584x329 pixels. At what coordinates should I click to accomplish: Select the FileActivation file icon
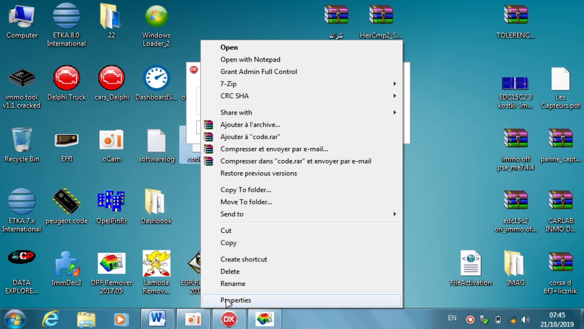coord(471,269)
